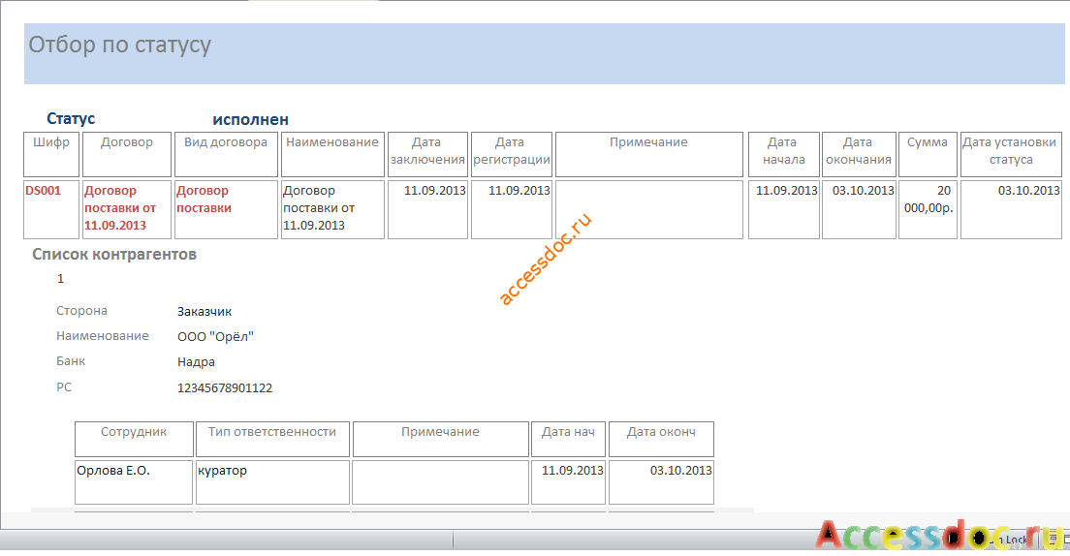Select the contractor's 'Наименование' field label
This screenshot has width=1070, height=556.
(x=103, y=336)
